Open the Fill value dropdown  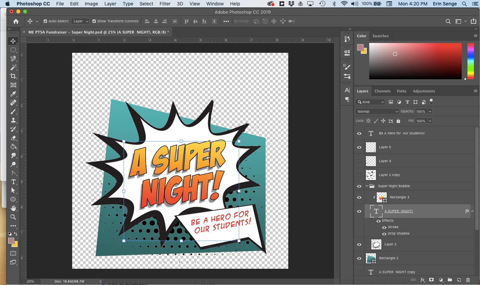[x=430, y=121]
